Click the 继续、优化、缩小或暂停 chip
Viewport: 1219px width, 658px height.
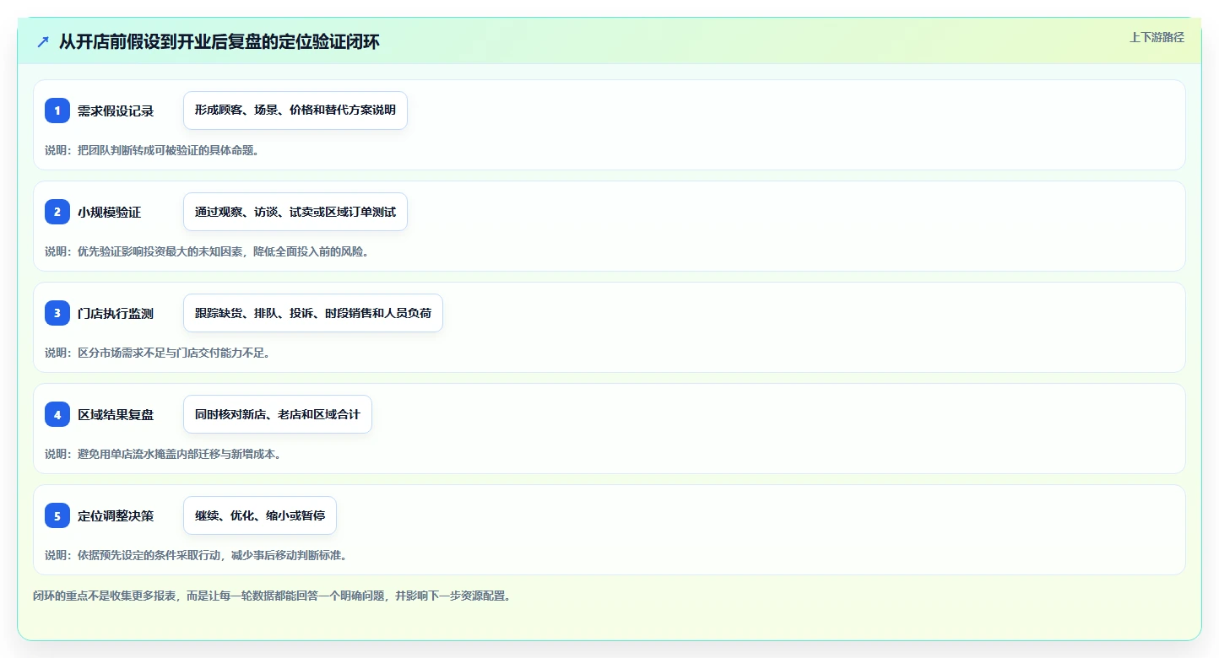(x=260, y=515)
